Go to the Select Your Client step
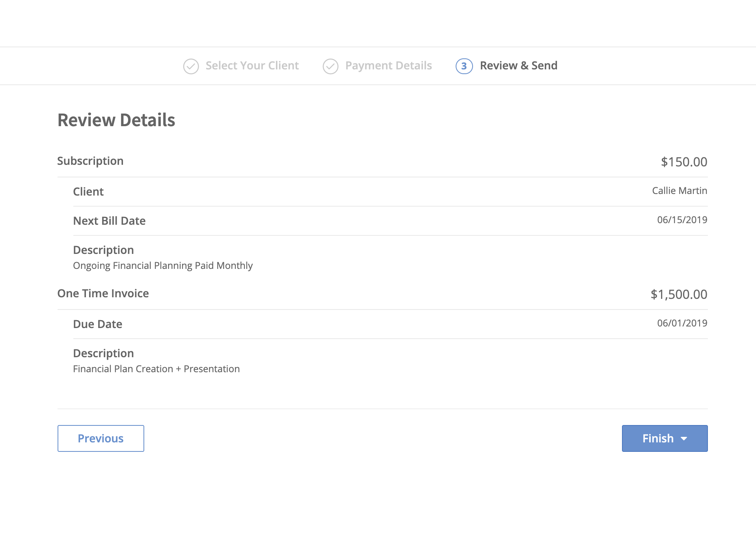The width and height of the screenshot is (756, 537). (x=252, y=65)
